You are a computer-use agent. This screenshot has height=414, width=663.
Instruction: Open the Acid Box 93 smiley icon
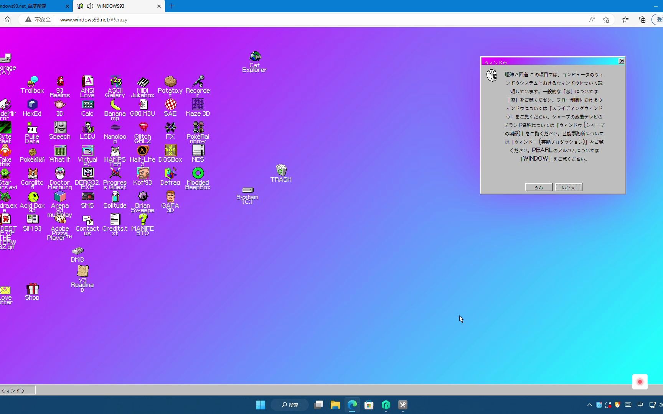click(x=32, y=202)
